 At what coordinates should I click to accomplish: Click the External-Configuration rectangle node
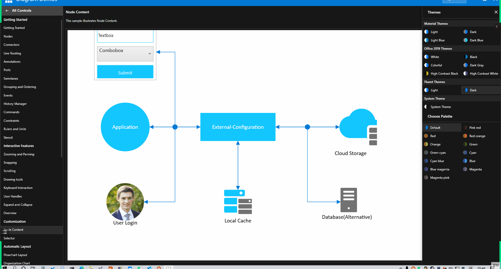238,127
